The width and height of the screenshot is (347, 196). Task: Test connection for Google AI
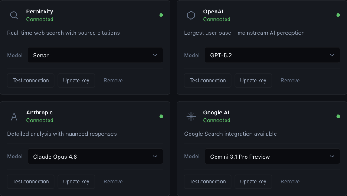tap(208, 182)
